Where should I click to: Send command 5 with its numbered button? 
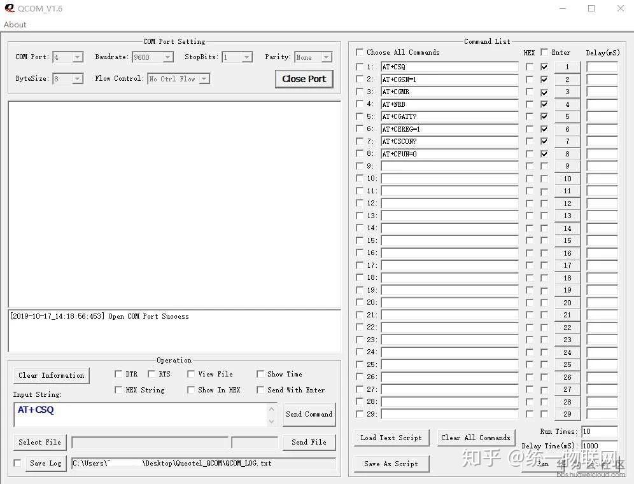(567, 116)
